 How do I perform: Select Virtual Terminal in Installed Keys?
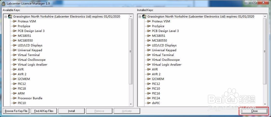click(x=163, y=55)
